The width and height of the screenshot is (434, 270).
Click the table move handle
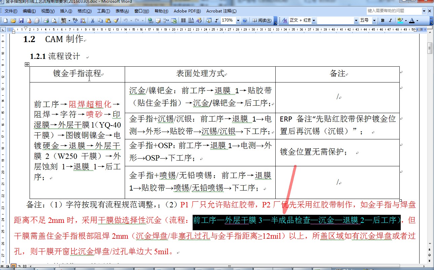27,64
